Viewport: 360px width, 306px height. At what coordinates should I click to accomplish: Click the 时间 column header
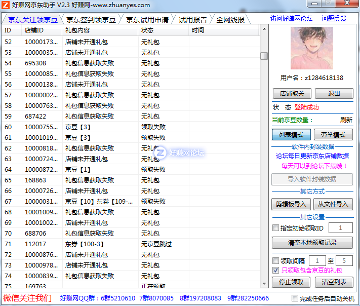pos(224,30)
